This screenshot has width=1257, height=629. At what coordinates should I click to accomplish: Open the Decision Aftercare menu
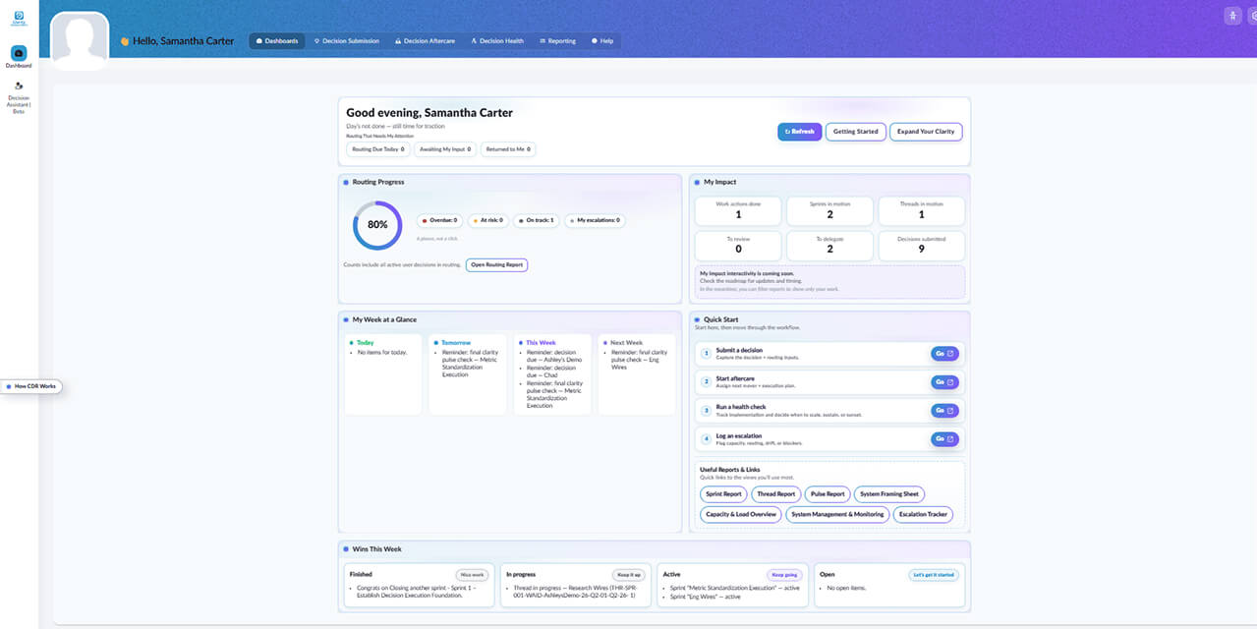coord(425,41)
